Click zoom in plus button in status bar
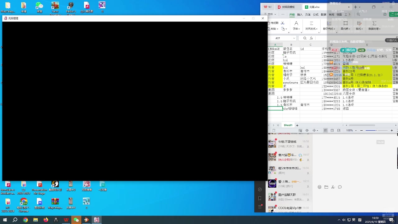The height and width of the screenshot is (224, 398). (391, 130)
